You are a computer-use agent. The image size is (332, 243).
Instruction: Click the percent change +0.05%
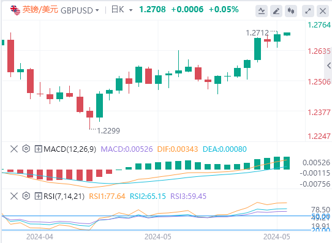(x=224, y=10)
